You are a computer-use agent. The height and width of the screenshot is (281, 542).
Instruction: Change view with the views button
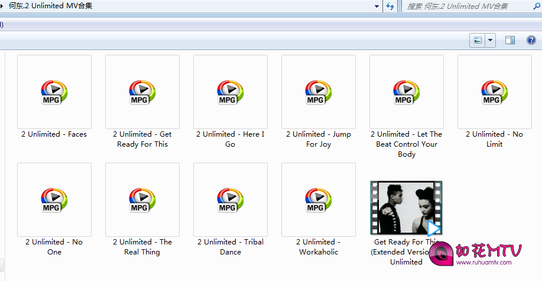click(x=478, y=40)
